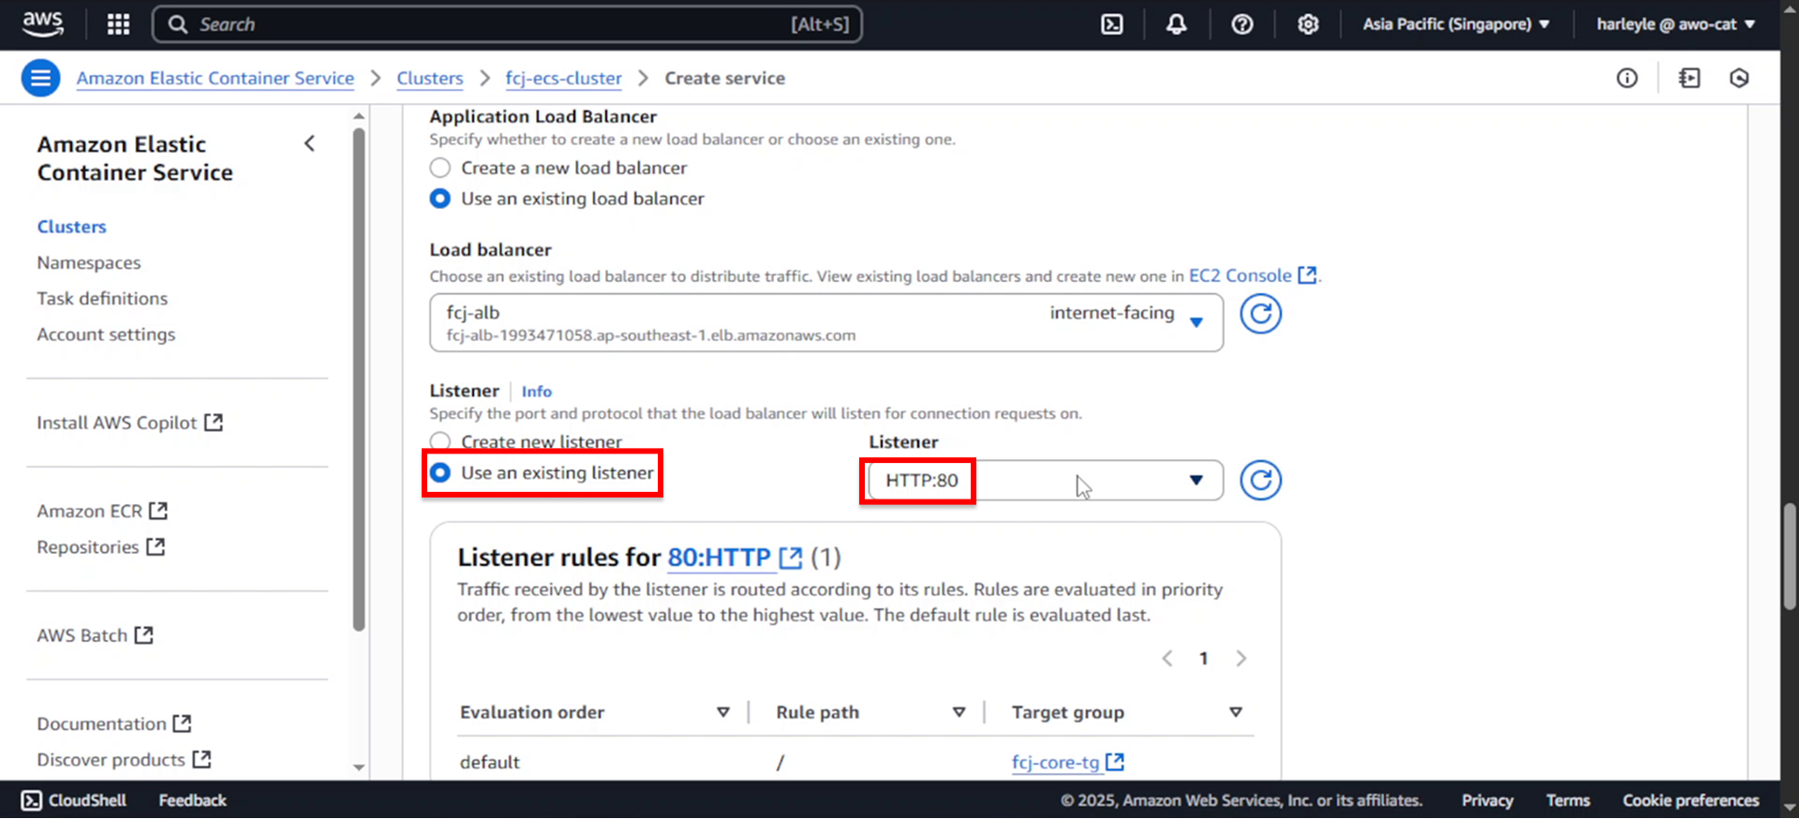This screenshot has width=1799, height=819.
Task: Go to the AWS home logo
Action: 43,24
